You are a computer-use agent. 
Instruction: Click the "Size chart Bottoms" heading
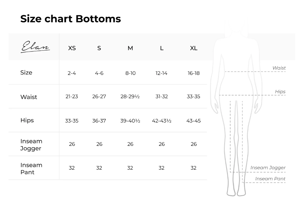point(70,19)
